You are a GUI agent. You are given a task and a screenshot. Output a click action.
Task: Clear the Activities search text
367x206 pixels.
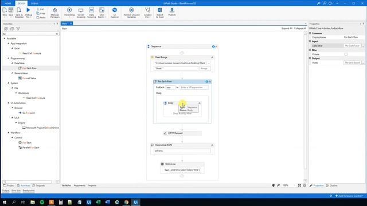click(x=57, y=34)
